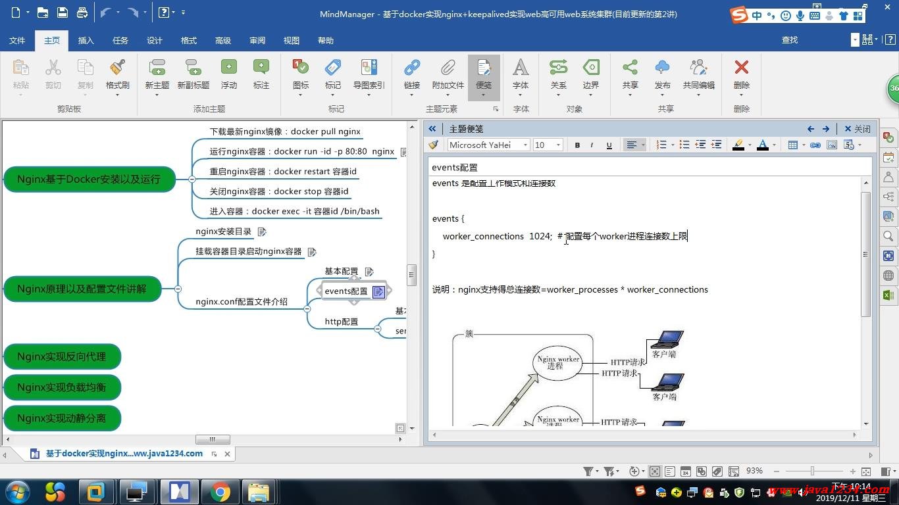The width and height of the screenshot is (899, 505).
Task: Add a 边界 boundary
Action: [x=591, y=68]
